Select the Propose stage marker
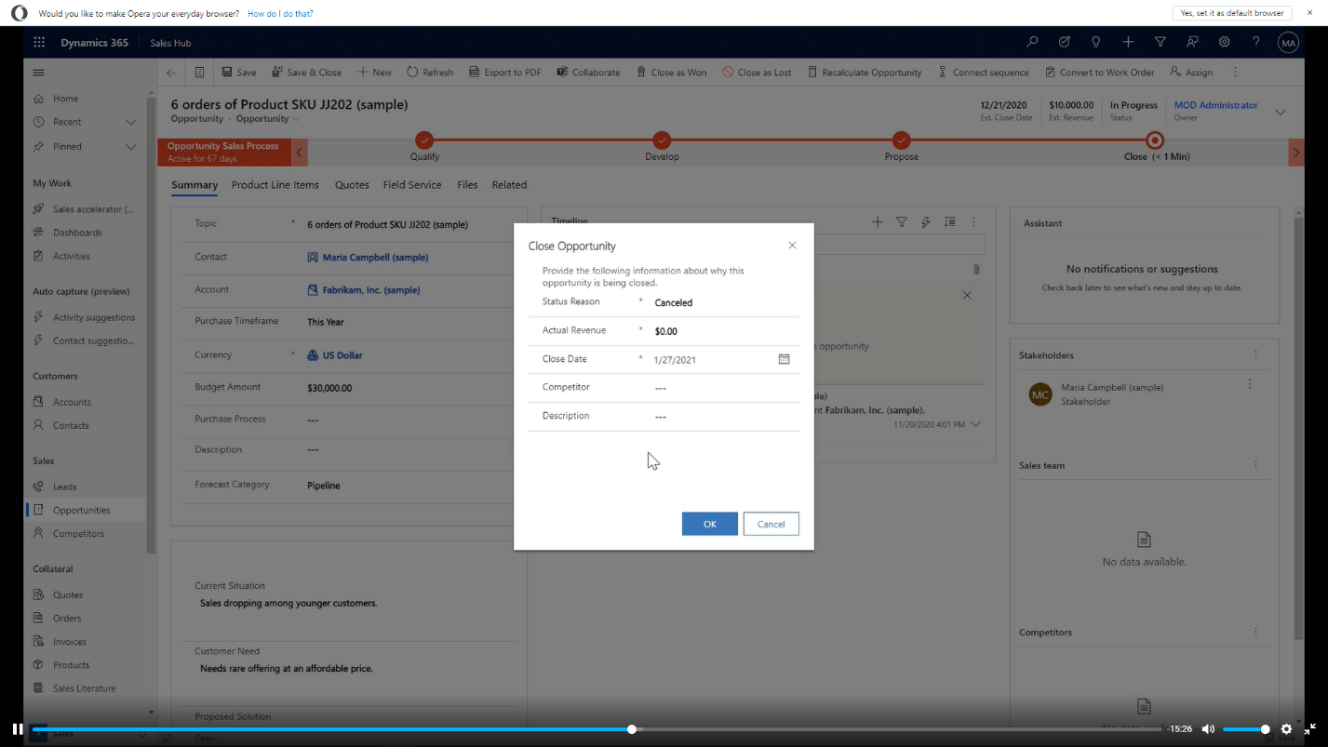The height and width of the screenshot is (747, 1328). point(901,140)
